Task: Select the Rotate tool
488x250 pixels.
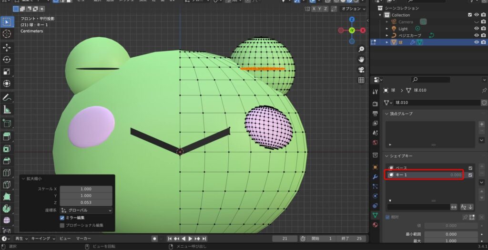Action: (x=7, y=60)
